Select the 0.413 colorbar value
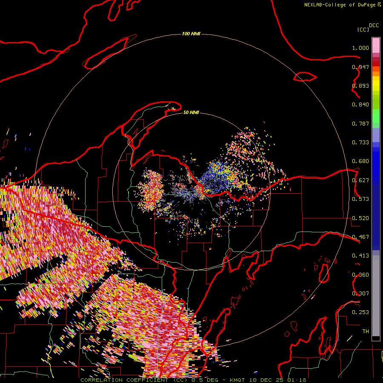 [360, 256]
